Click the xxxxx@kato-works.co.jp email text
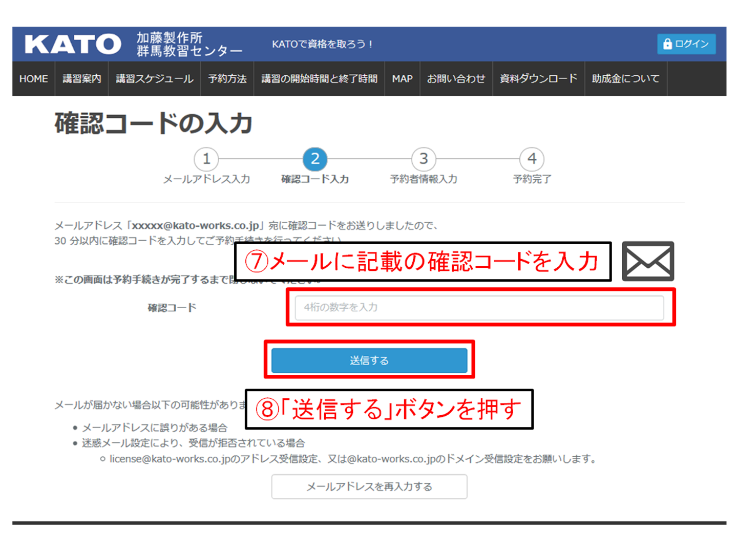The height and width of the screenshot is (553, 737). coord(196,225)
